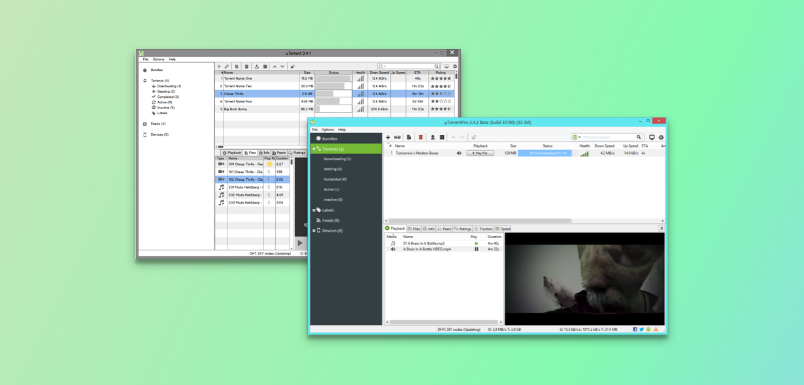The image size is (804, 385).
Task: Click Move Up arrow in uTorrent 3.4.1 toolbar
Action: click(275, 67)
